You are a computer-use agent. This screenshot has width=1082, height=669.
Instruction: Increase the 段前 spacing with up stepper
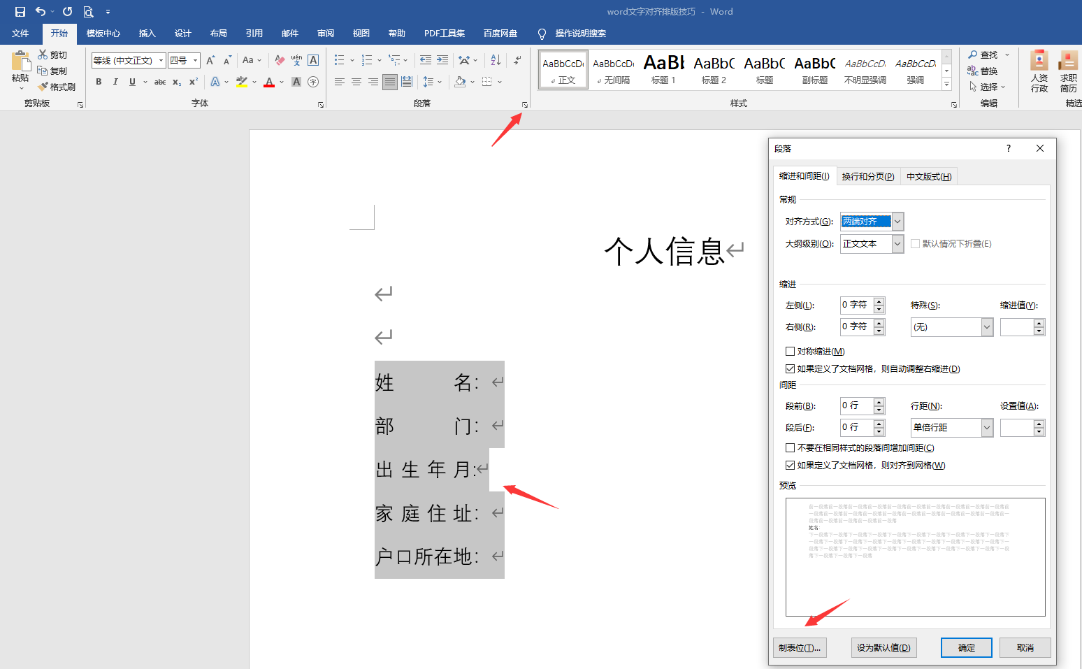point(879,402)
